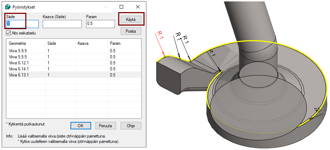Click the red R1 dimension label
The height and width of the screenshot is (150, 330).
(161, 36)
